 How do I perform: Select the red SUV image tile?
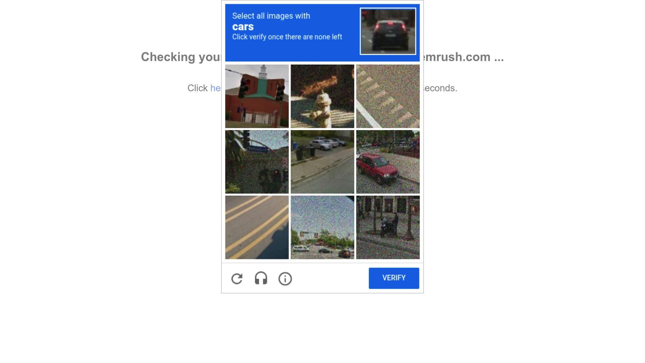click(x=388, y=162)
